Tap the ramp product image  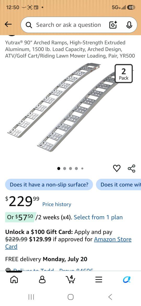tap(70, 107)
